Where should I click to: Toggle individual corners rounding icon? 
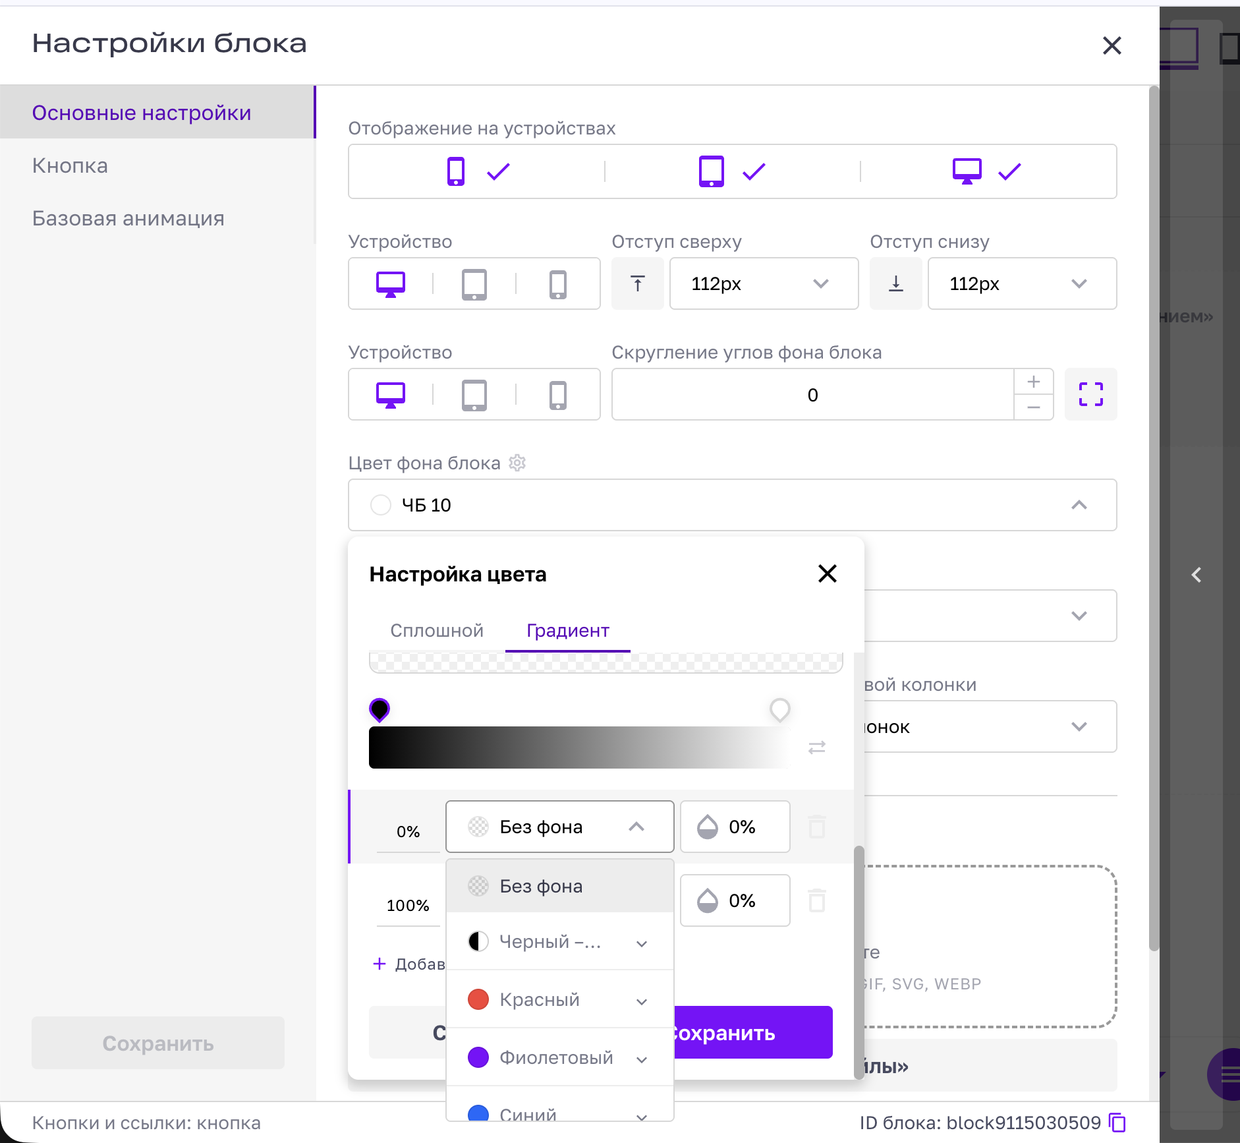click(x=1091, y=394)
